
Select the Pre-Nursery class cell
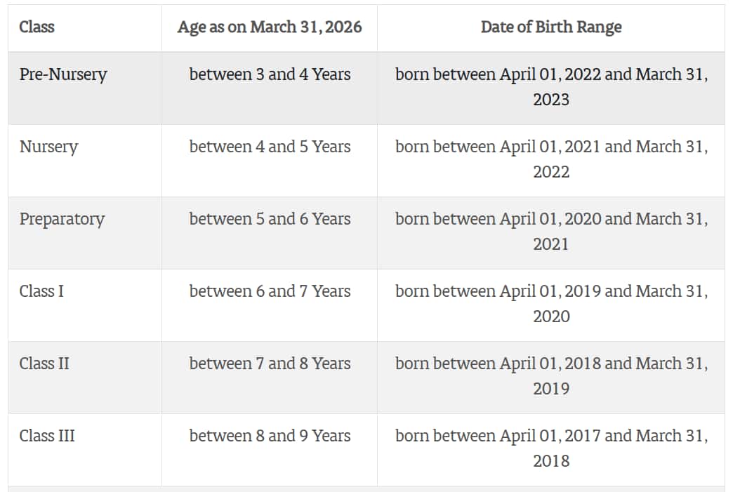click(x=63, y=74)
